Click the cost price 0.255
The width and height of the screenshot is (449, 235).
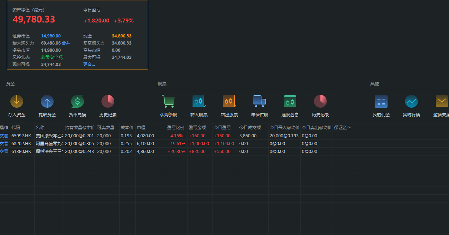click(126, 144)
